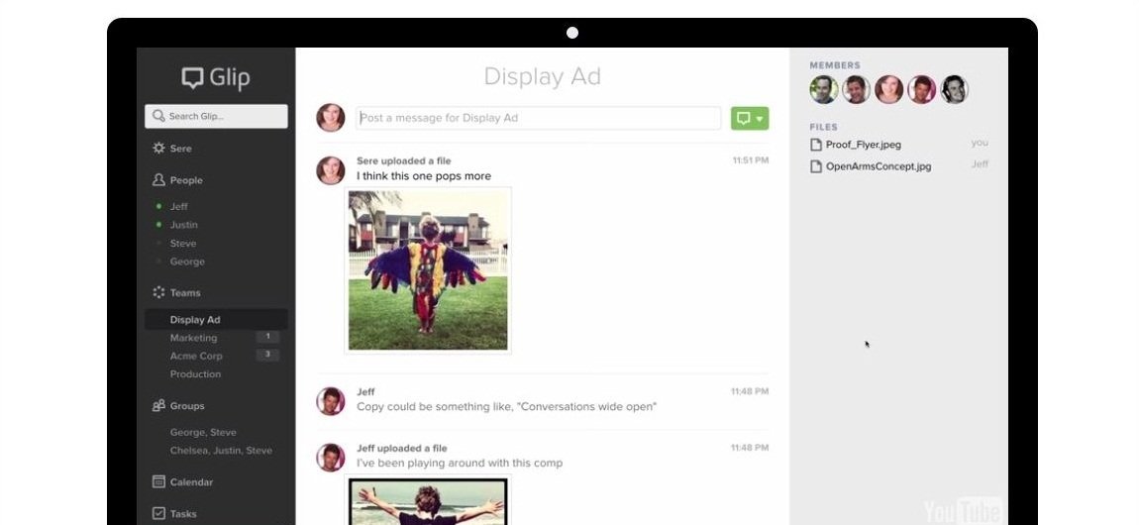Click the 11:51 PM timestamp
This screenshot has width=1139, height=525.
[x=751, y=160]
